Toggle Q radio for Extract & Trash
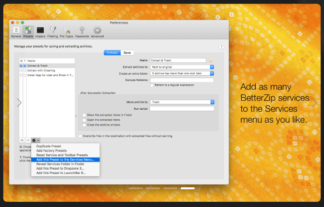 [21, 66]
